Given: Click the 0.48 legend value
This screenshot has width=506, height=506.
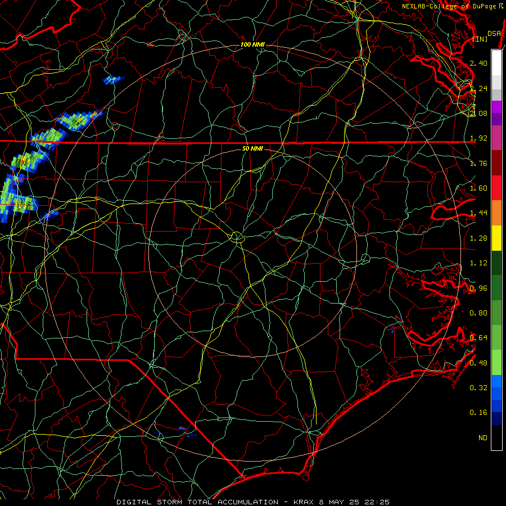Looking at the screenshot, I should [478, 363].
